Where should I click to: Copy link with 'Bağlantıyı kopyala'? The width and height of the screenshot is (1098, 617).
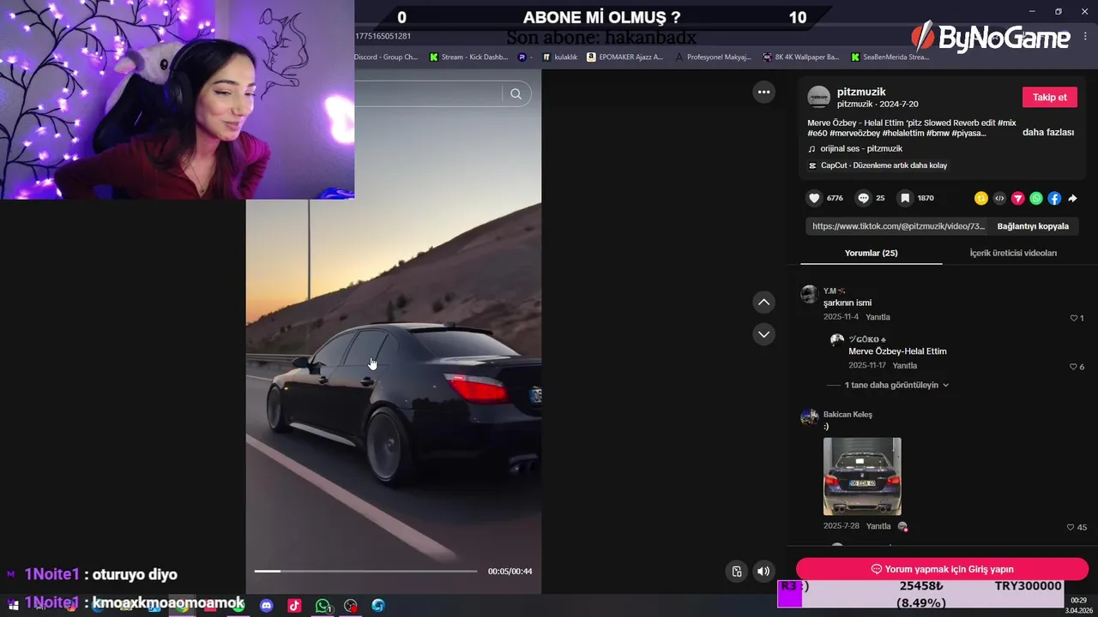pos(1033,226)
